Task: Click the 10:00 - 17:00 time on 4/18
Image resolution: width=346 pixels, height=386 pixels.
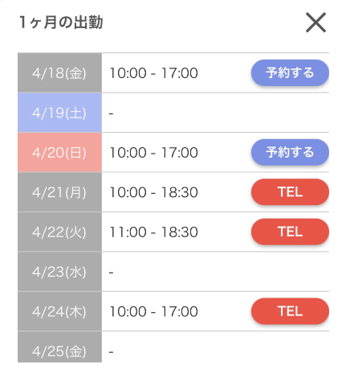Action: click(x=153, y=73)
